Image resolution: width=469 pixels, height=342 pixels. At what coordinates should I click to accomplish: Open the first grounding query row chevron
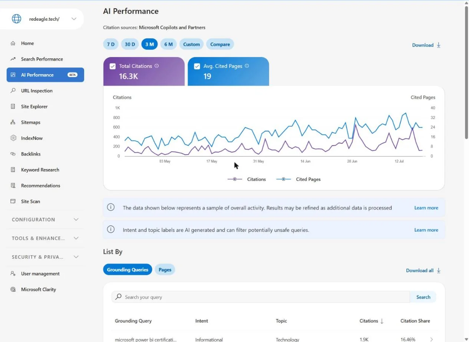tap(432, 339)
